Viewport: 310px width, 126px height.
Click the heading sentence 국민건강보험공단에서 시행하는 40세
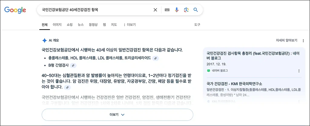[x=112, y=50]
